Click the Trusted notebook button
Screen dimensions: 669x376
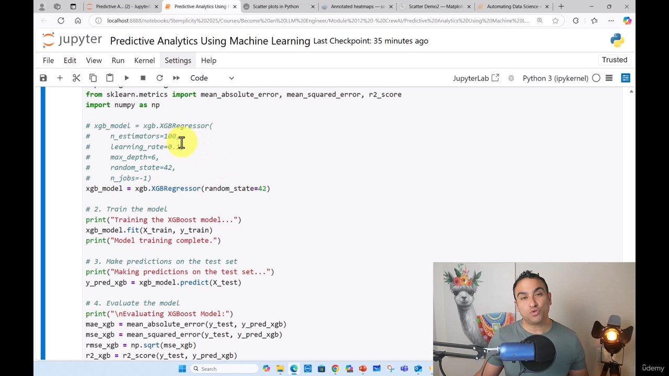(614, 60)
